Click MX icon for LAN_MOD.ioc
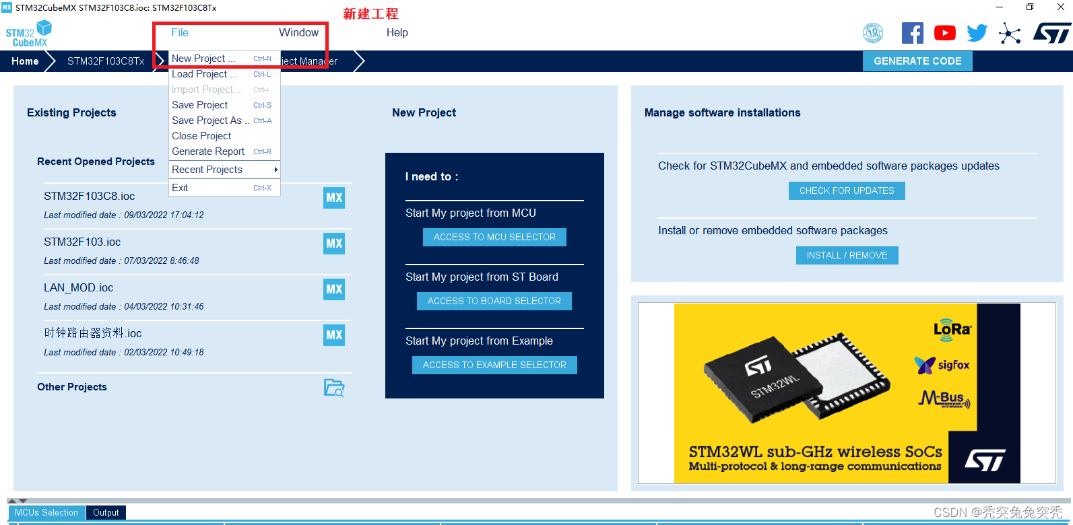The image size is (1073, 525). coord(334,289)
